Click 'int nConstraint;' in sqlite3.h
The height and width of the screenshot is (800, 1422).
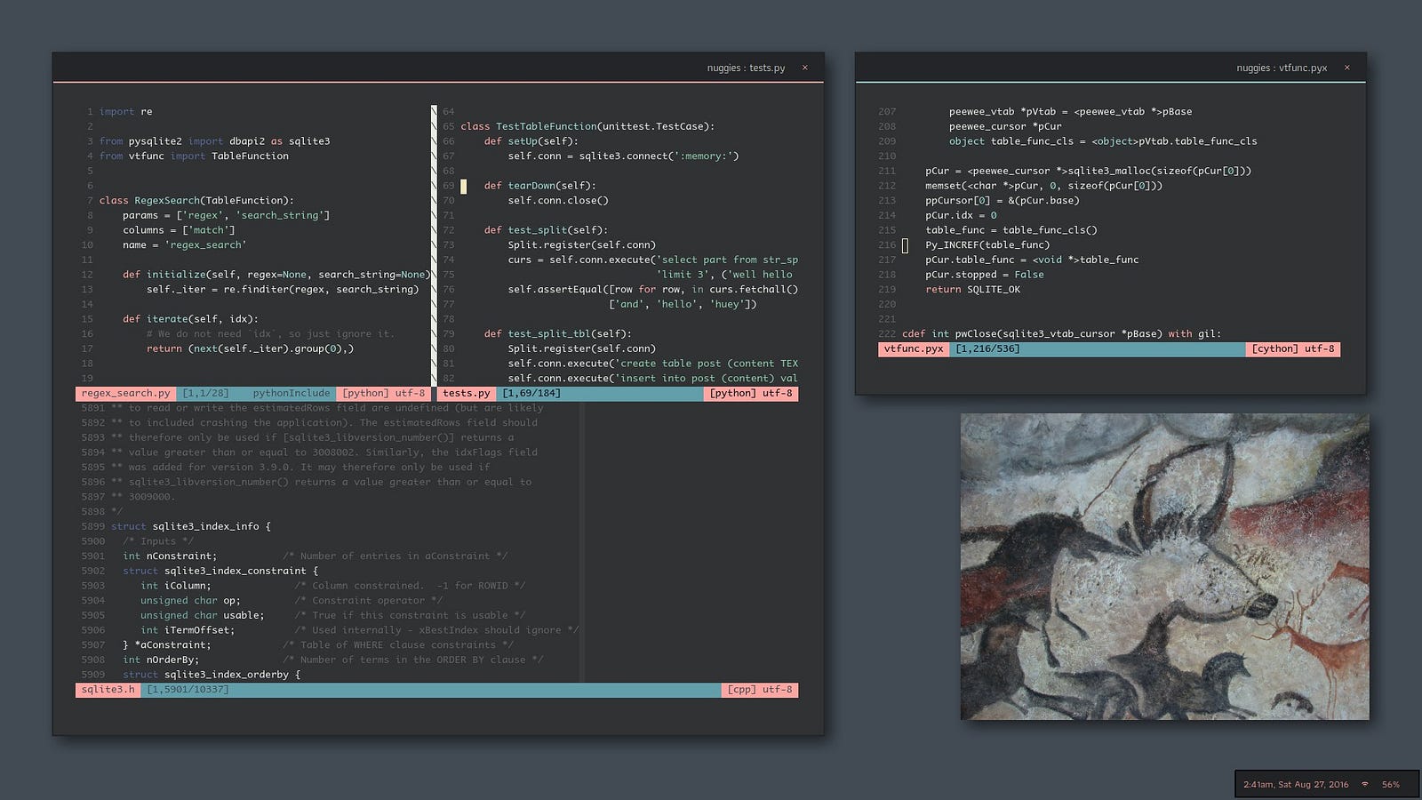pyautogui.click(x=170, y=556)
